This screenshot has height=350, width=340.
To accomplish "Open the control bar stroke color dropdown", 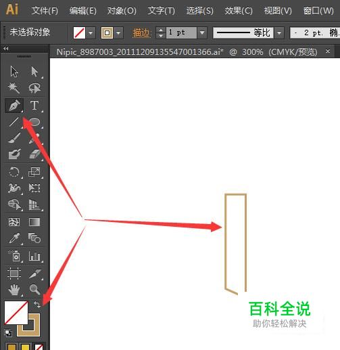I will tap(118, 33).
